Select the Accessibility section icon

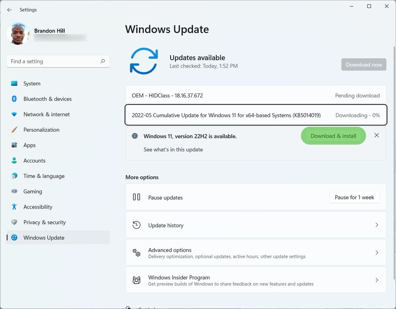[x=15, y=207]
